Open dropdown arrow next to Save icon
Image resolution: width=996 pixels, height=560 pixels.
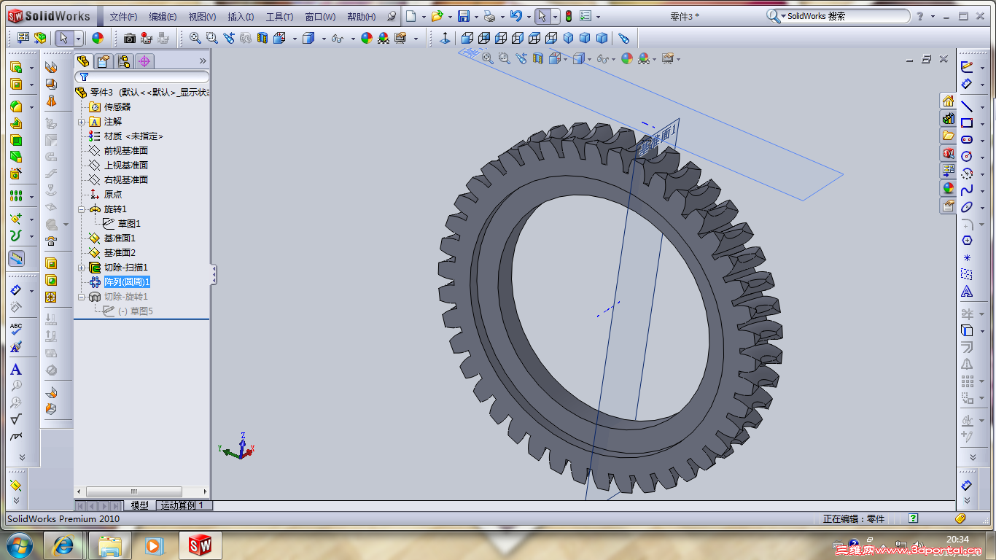(x=475, y=17)
